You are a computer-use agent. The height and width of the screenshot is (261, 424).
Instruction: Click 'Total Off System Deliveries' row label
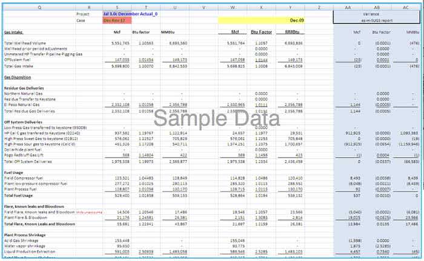28,161
